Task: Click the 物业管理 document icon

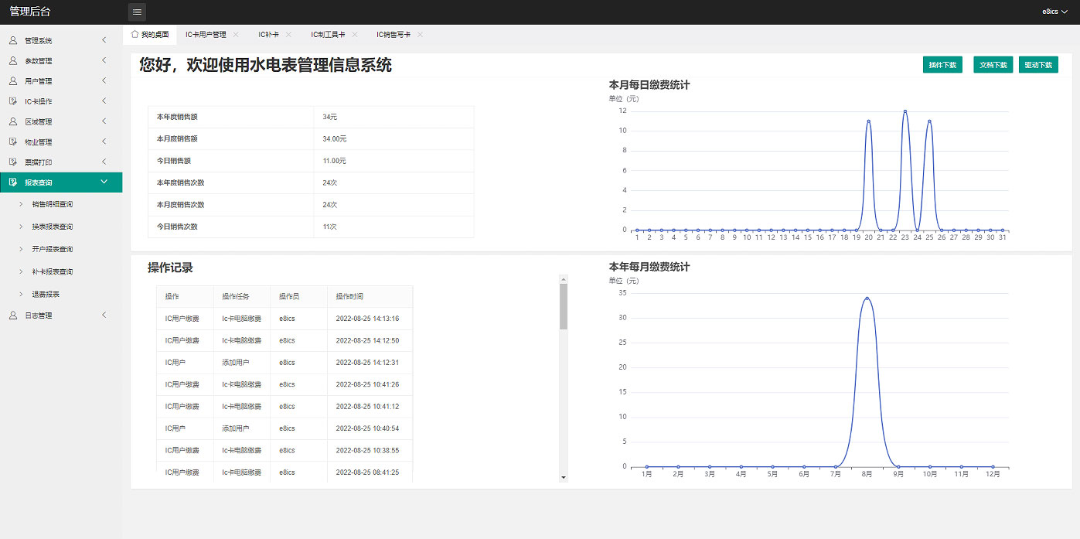Action: (x=12, y=142)
